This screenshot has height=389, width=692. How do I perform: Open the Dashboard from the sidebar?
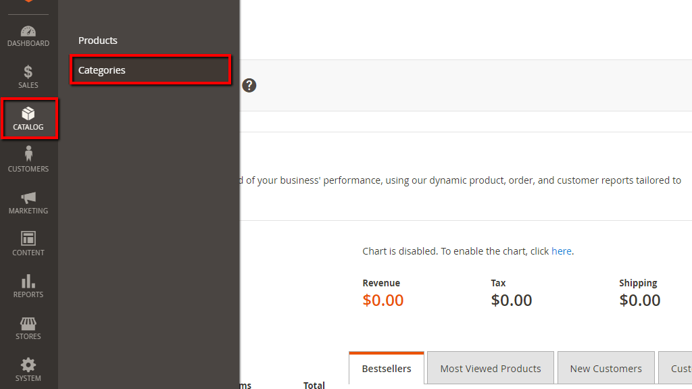pos(28,35)
